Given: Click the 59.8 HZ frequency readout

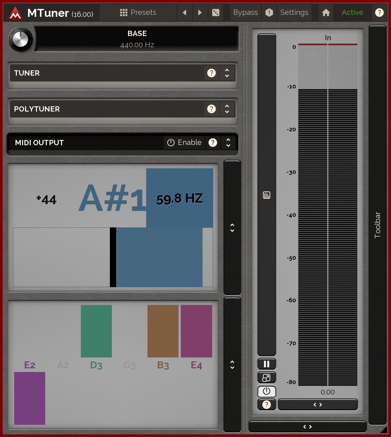Looking at the screenshot, I should coord(179,199).
